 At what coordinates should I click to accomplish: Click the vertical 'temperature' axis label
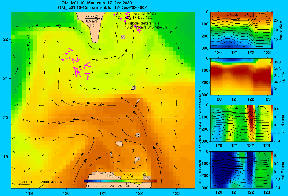281,30
